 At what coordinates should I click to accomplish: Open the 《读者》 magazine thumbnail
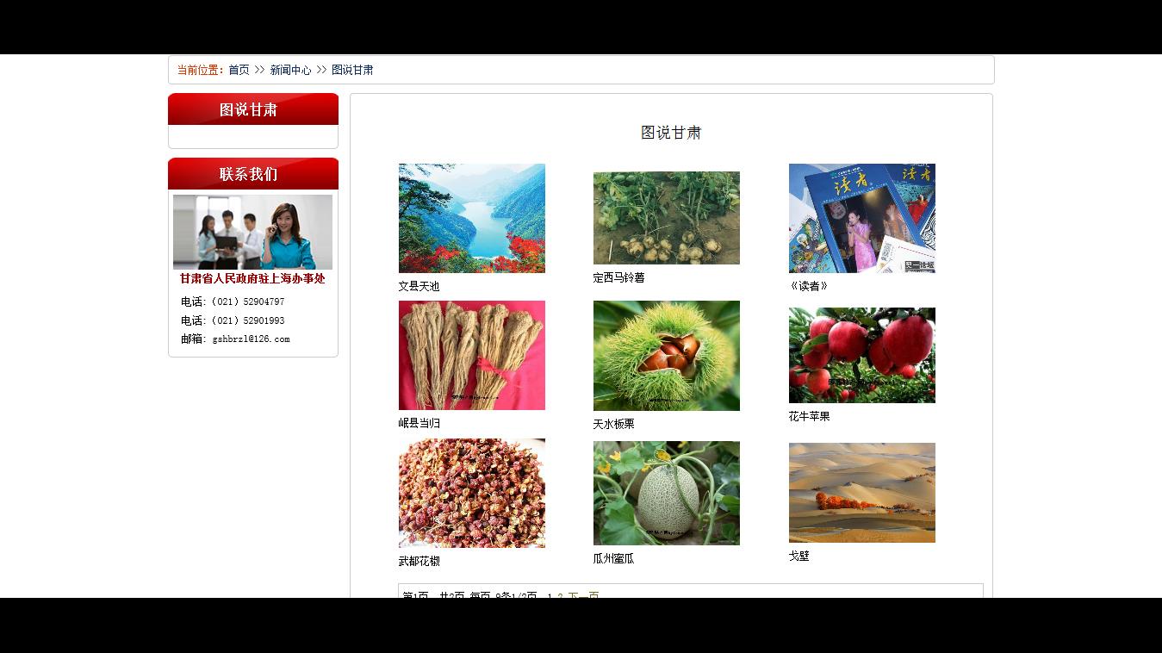(862, 218)
